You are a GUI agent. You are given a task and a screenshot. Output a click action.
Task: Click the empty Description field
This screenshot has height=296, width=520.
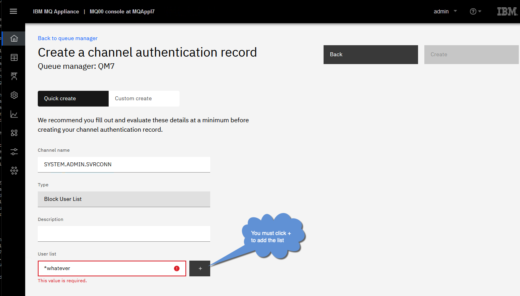pos(124,233)
